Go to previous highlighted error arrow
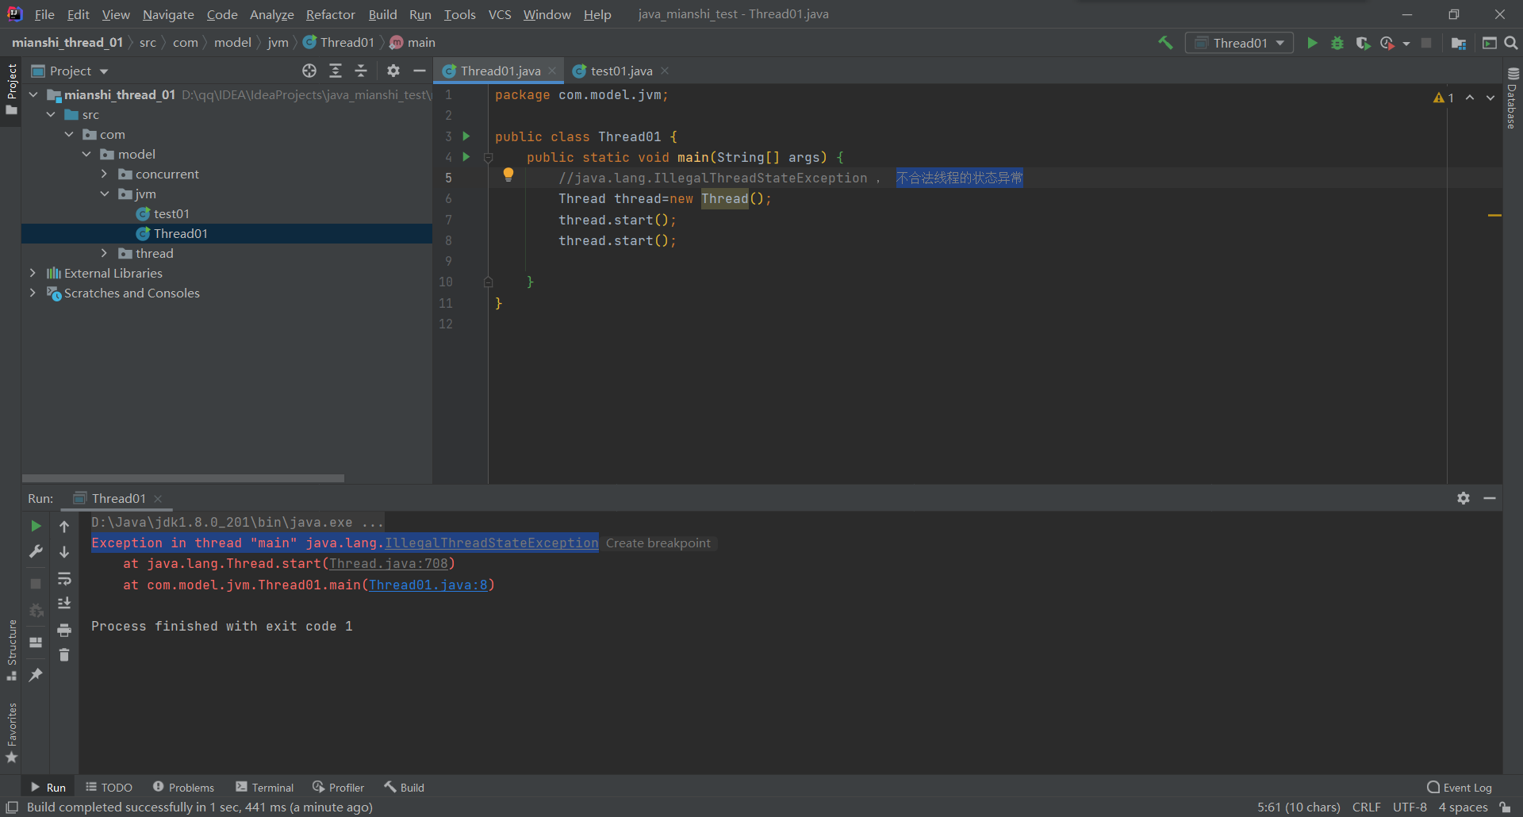Screen dimensions: 1523x817 pyautogui.click(x=1470, y=98)
